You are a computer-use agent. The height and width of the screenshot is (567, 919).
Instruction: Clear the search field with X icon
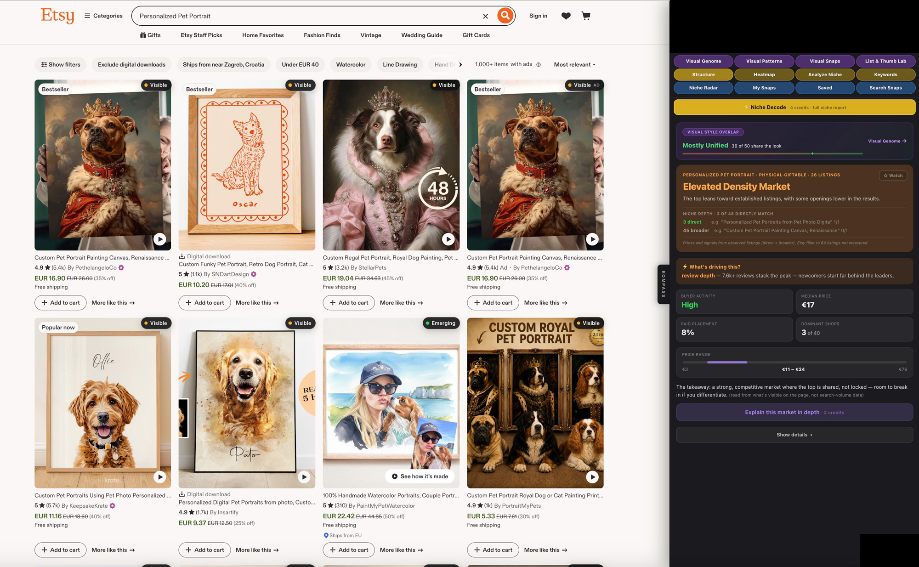(485, 16)
